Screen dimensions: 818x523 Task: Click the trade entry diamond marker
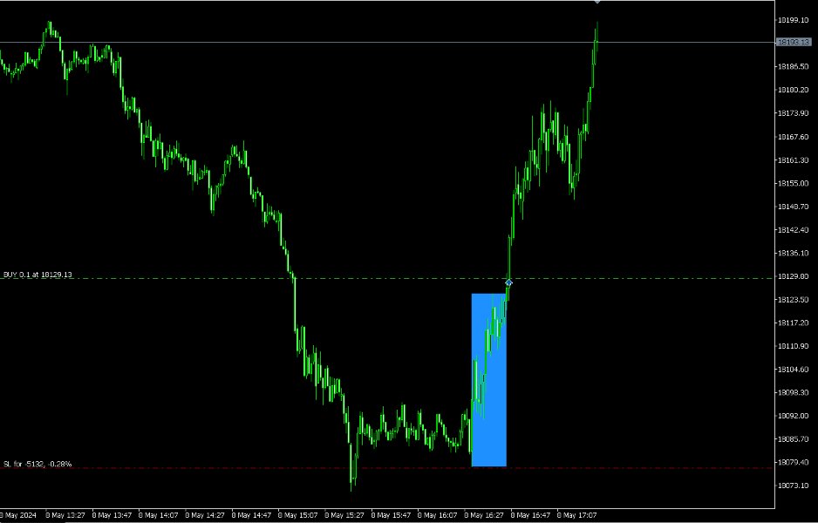click(x=508, y=282)
